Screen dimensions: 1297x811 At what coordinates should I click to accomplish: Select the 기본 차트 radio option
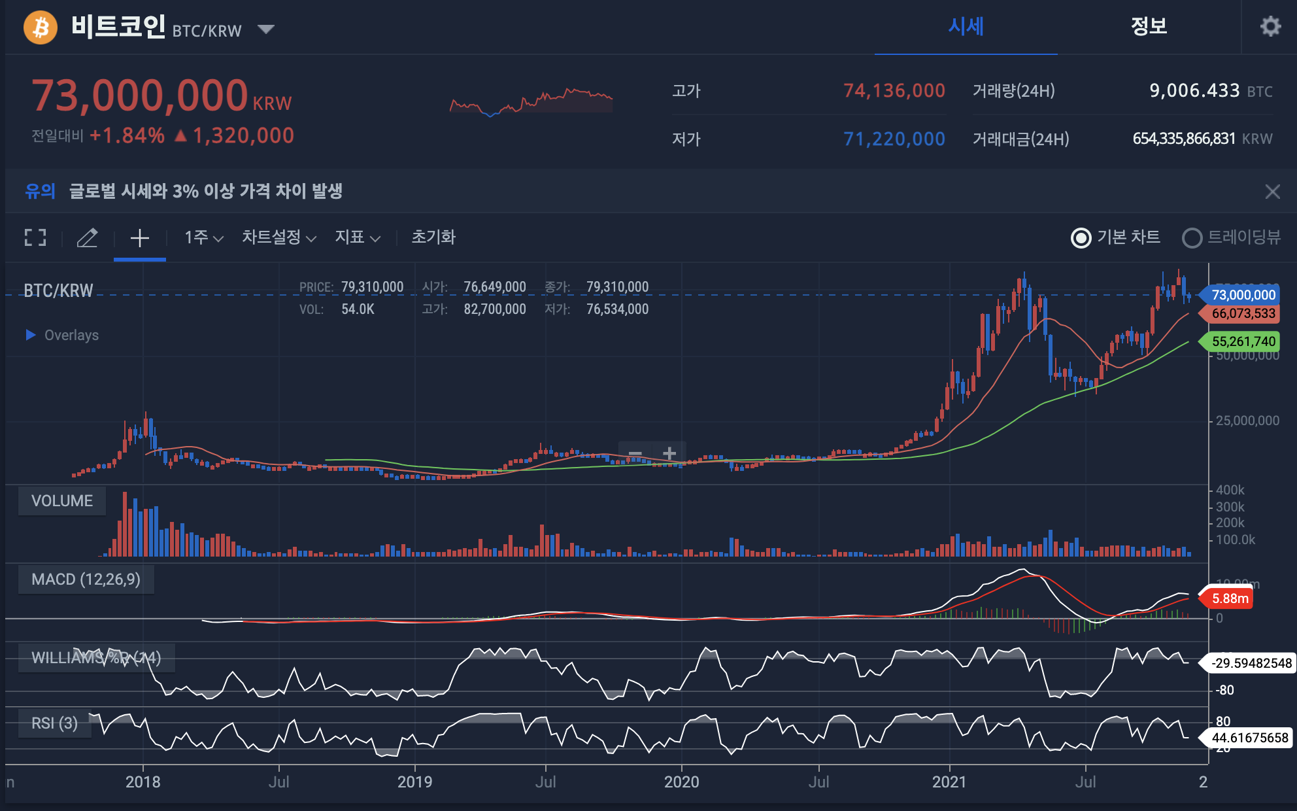(x=1081, y=237)
